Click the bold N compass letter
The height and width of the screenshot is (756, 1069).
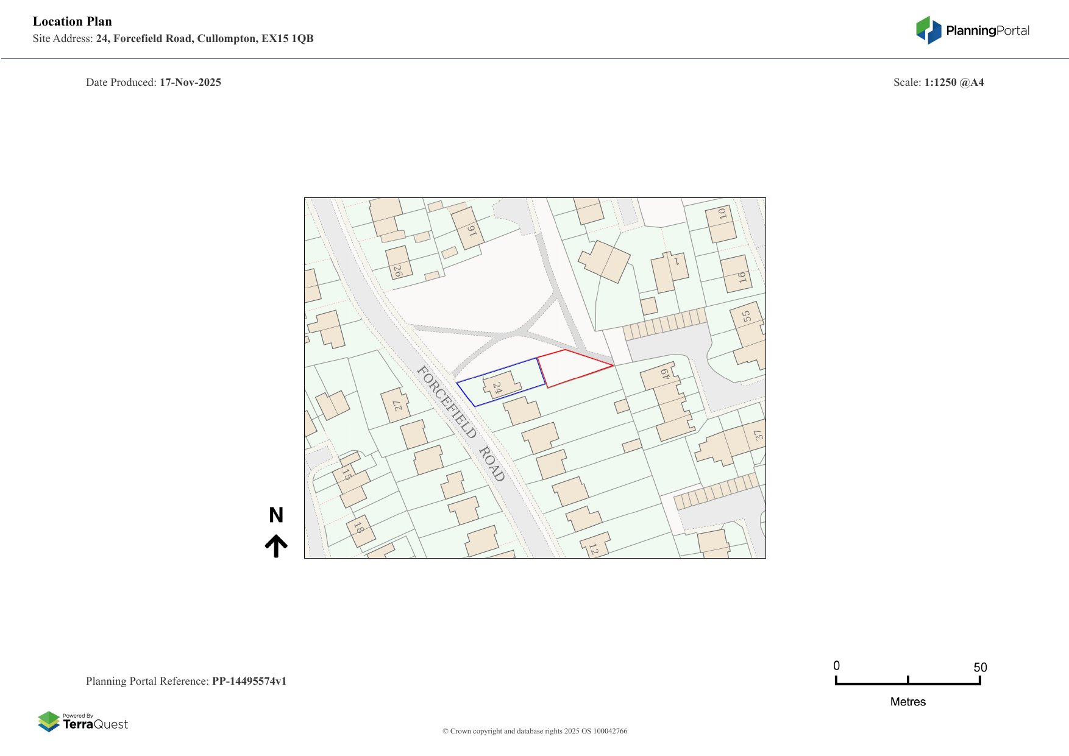click(276, 515)
